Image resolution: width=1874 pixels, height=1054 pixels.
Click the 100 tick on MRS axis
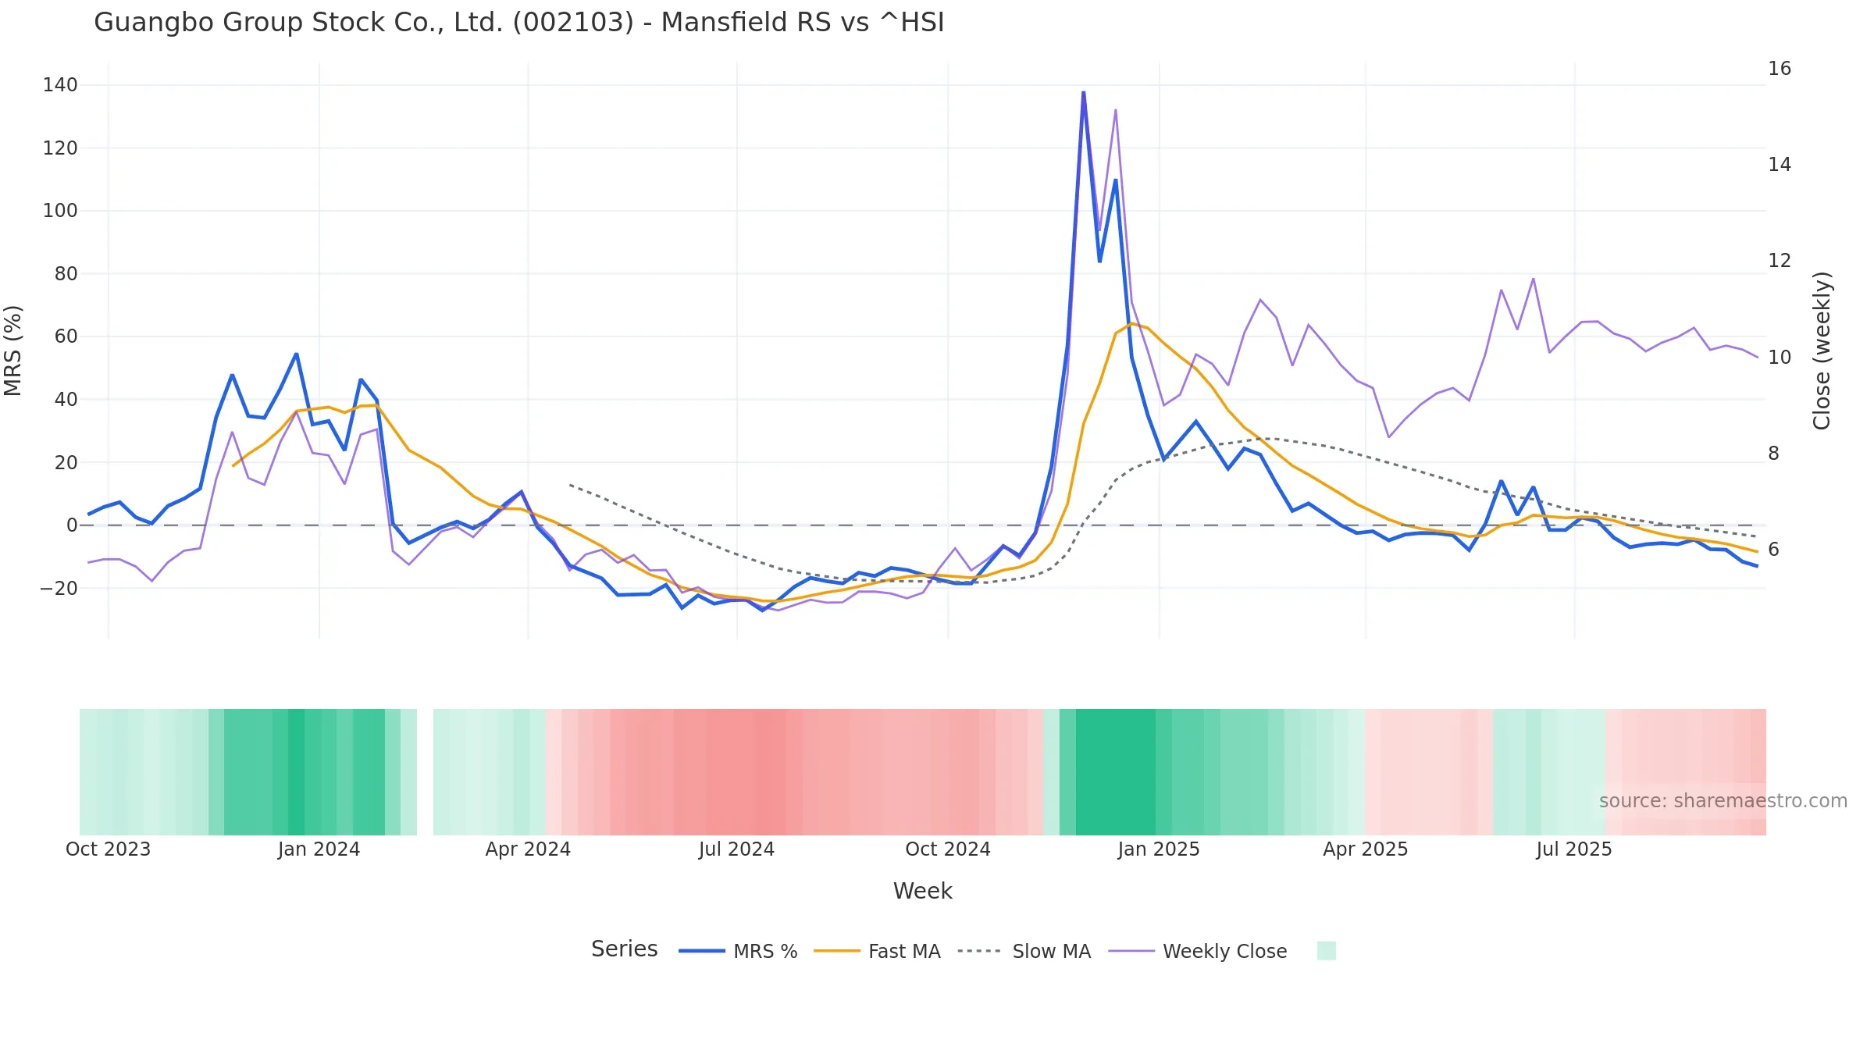(x=60, y=211)
